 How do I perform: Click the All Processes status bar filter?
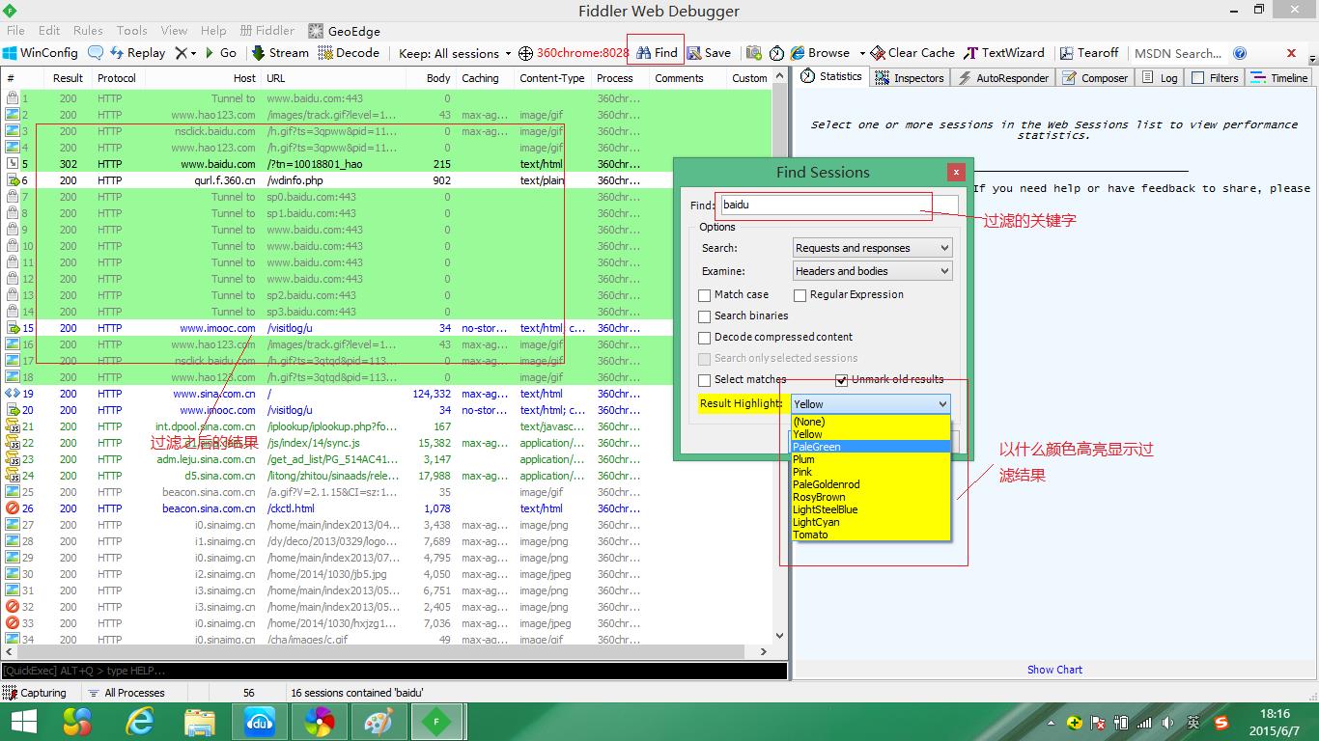(x=126, y=693)
